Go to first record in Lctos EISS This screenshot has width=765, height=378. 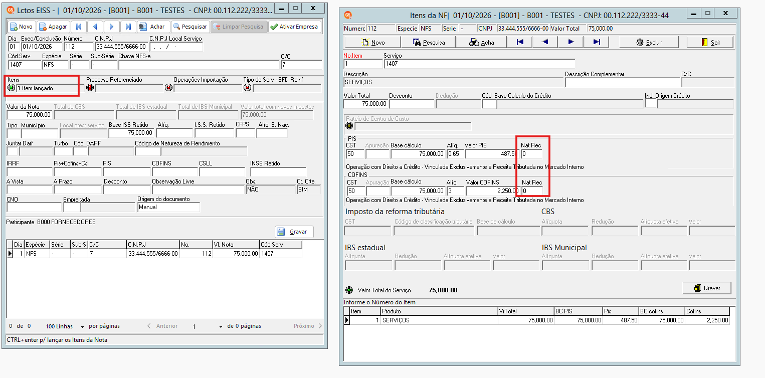78,27
